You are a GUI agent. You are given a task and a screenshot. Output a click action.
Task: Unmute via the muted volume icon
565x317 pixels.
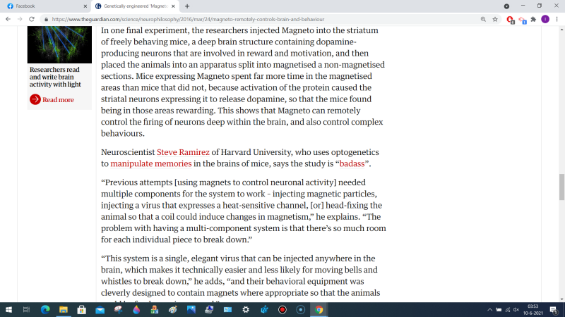(516, 310)
